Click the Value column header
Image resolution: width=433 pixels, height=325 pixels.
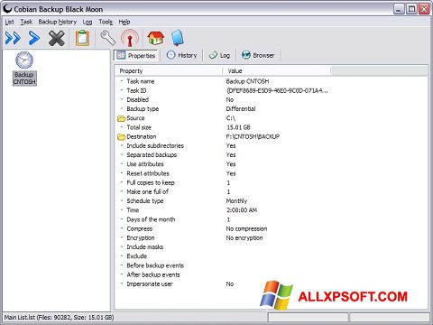pyautogui.click(x=276, y=71)
